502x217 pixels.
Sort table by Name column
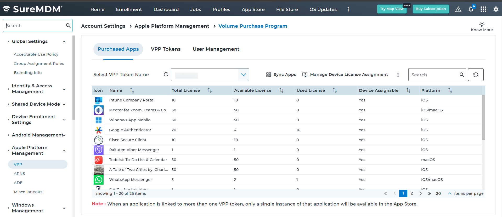point(132,90)
